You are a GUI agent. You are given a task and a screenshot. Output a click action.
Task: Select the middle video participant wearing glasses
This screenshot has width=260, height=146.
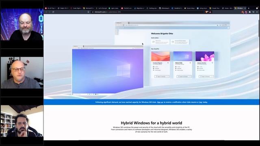pyautogui.click(x=22, y=73)
